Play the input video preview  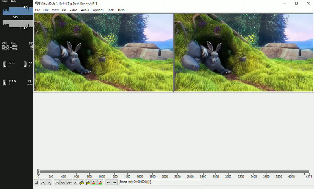tap(43, 182)
